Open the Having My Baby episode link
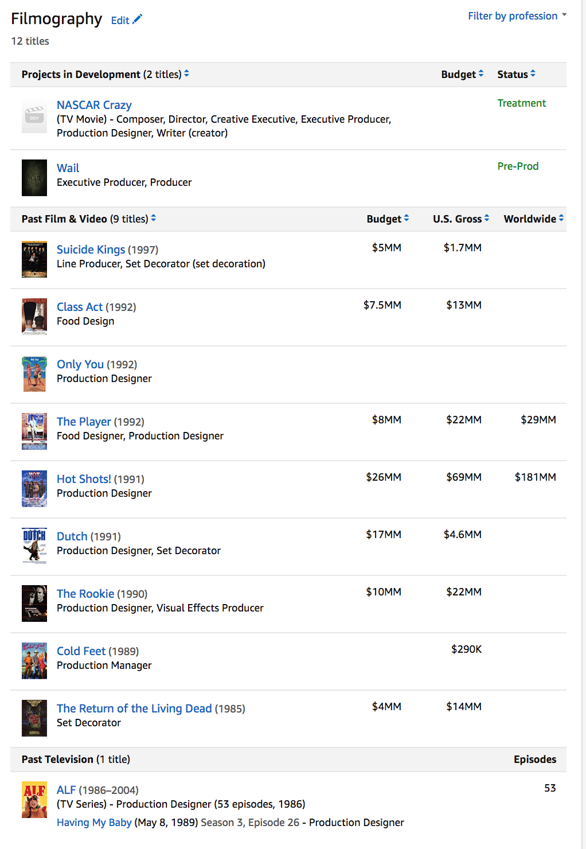The width and height of the screenshot is (586, 849). [x=94, y=823]
